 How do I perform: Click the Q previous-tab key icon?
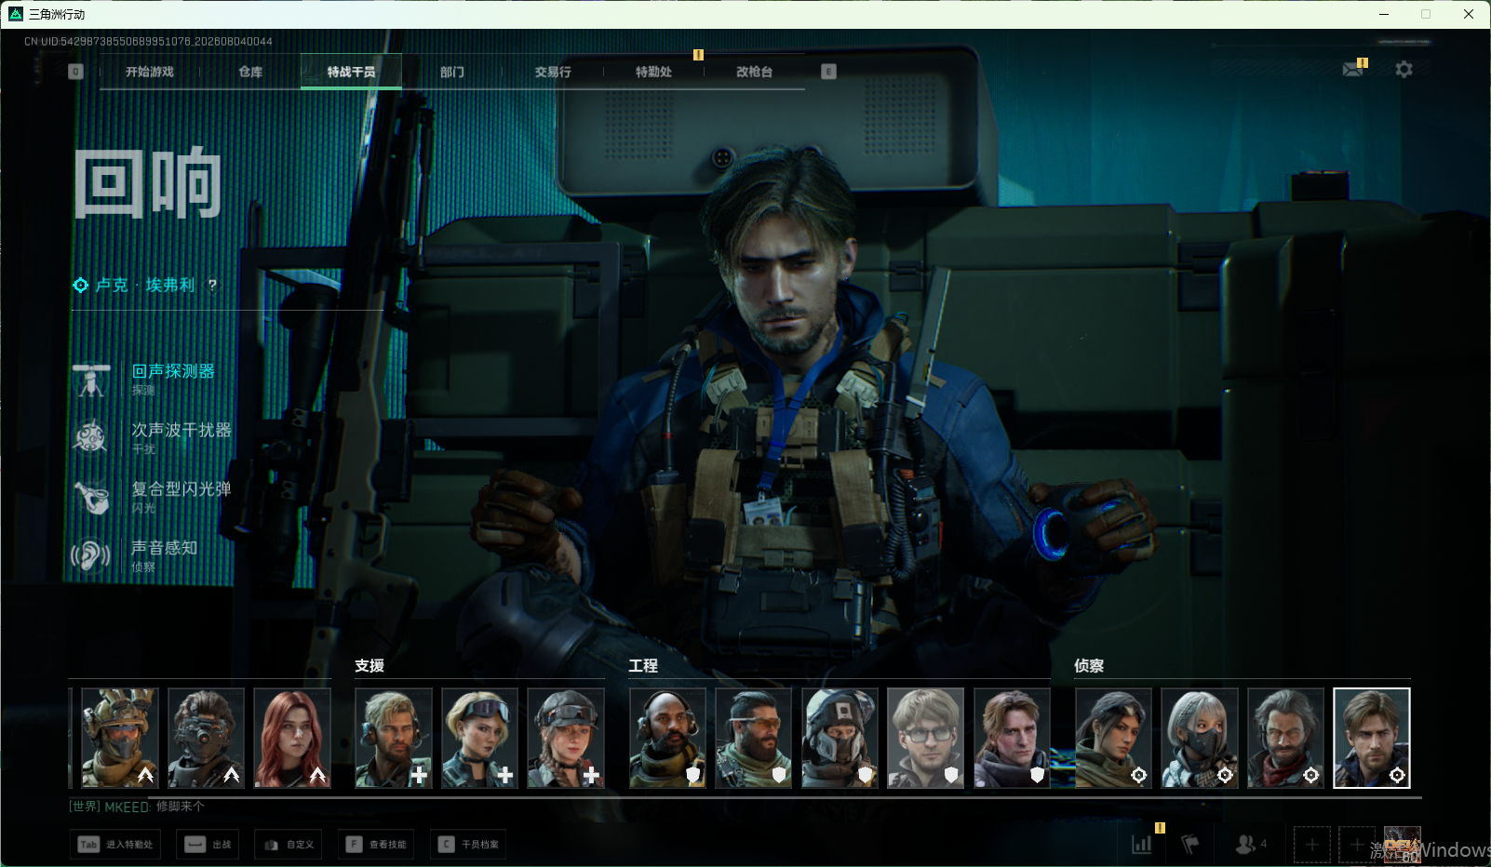click(x=75, y=72)
